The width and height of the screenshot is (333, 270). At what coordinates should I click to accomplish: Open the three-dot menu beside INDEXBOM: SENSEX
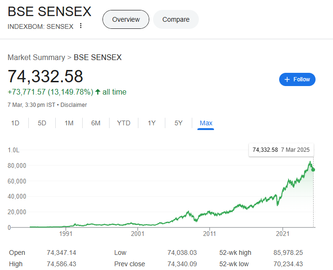(x=81, y=26)
